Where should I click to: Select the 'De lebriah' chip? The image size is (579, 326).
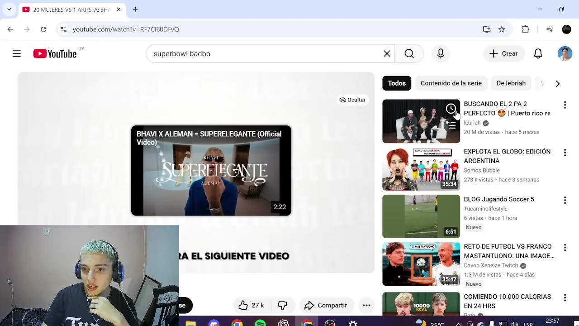click(x=511, y=83)
